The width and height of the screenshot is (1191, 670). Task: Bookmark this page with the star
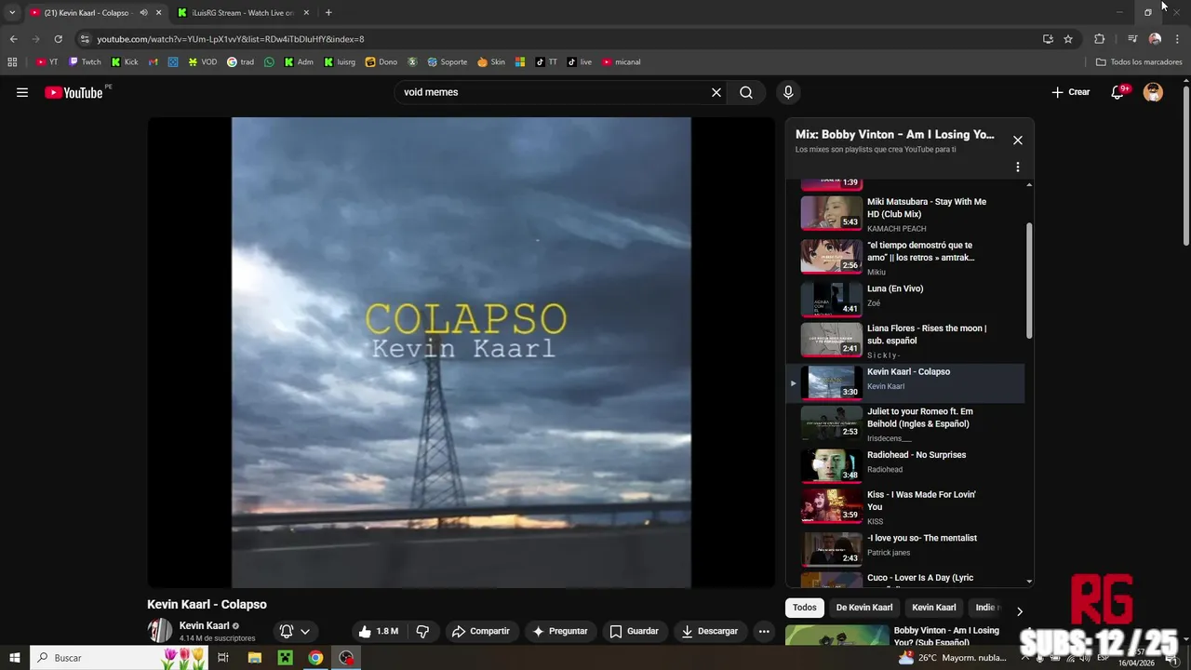click(1068, 39)
